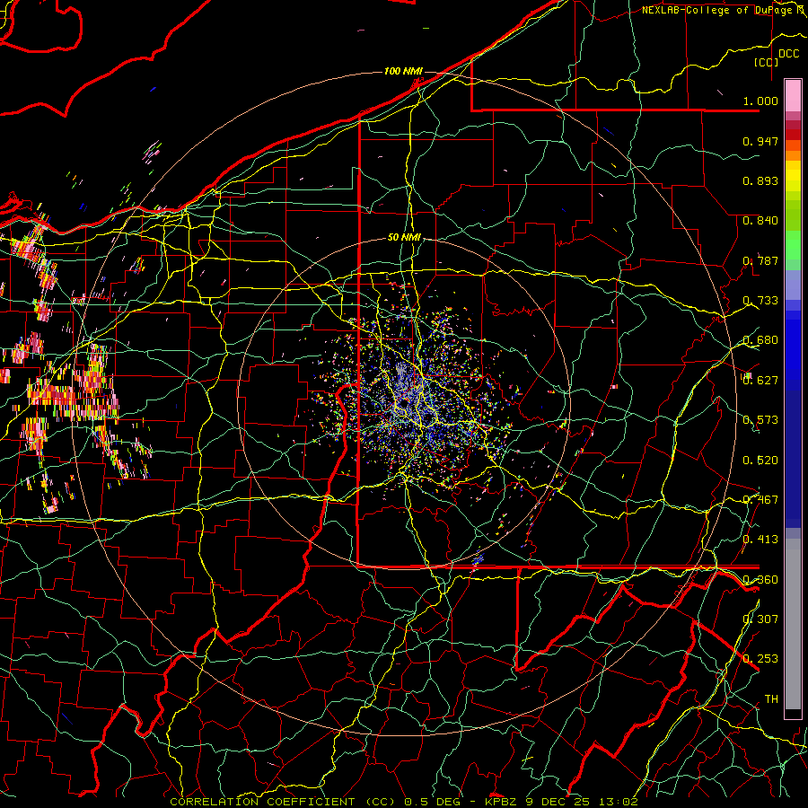Image resolution: width=808 pixels, height=808 pixels.
Task: Click the 0.947 legend value
Action: click(x=760, y=141)
